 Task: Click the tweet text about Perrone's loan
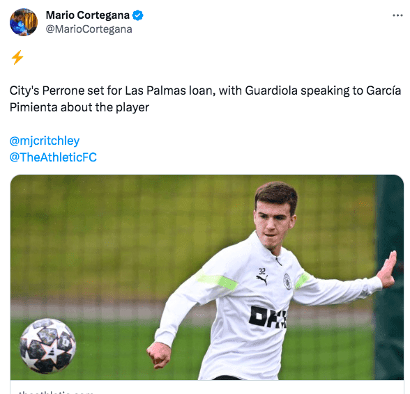tap(205, 99)
